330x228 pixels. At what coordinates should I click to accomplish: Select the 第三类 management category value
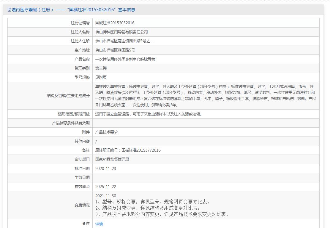(101, 68)
